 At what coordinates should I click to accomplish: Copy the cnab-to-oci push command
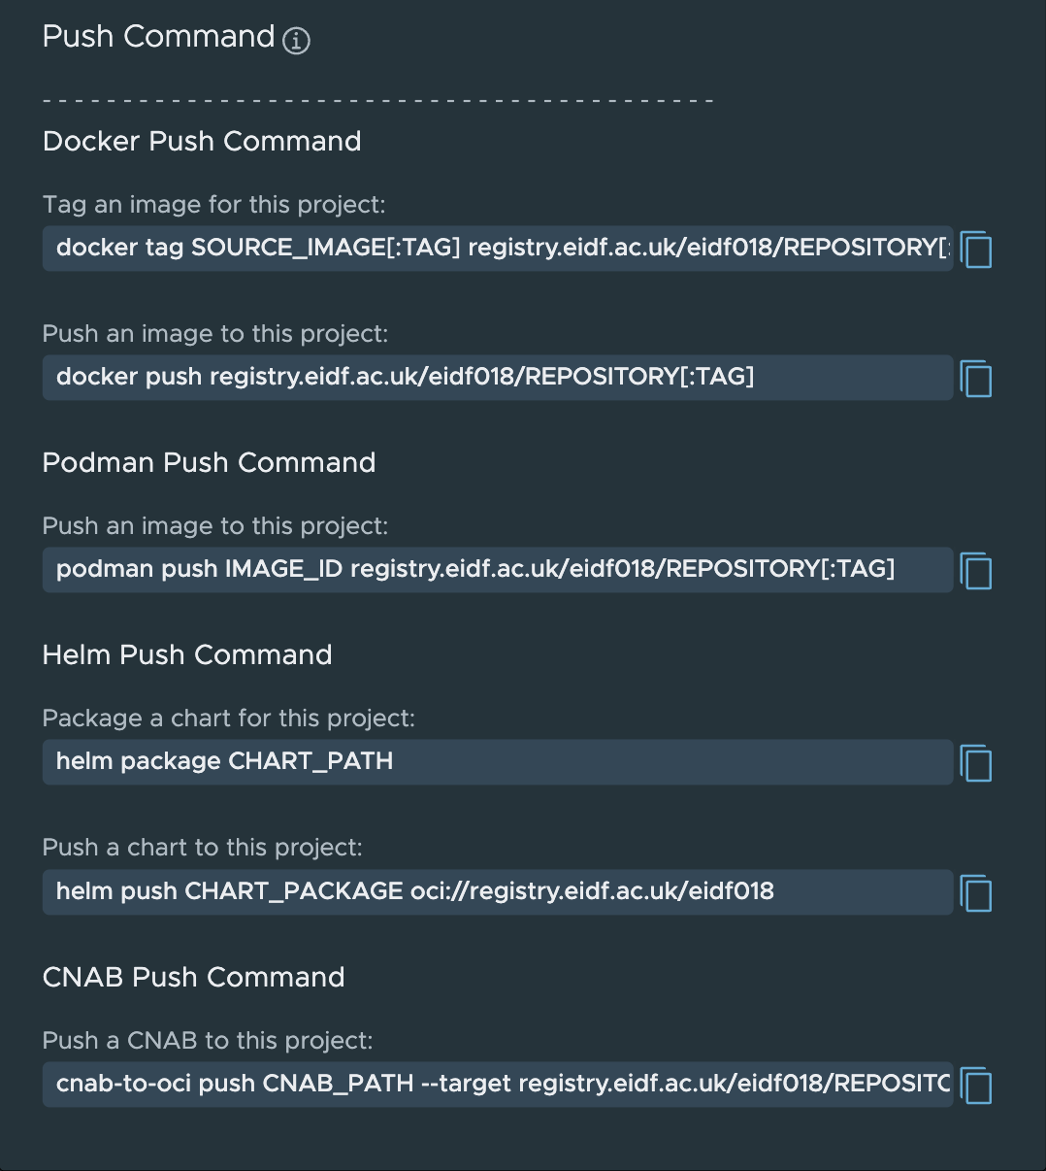point(976,1086)
